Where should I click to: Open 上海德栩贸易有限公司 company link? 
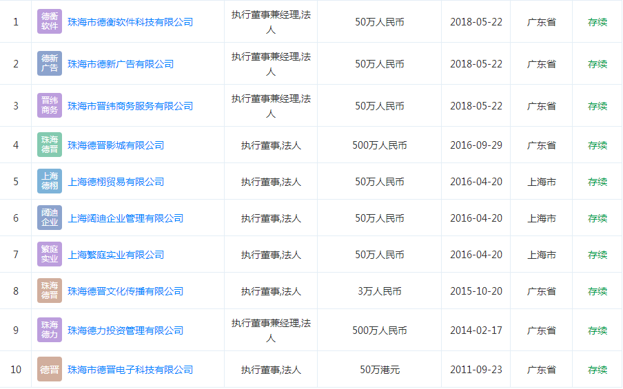116,182
